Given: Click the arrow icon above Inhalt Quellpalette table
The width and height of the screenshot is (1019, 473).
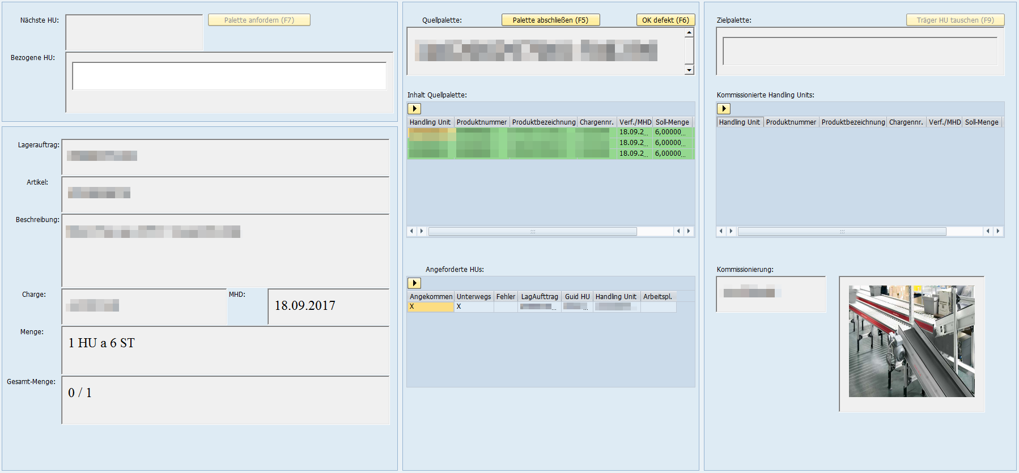Looking at the screenshot, I should [x=414, y=109].
